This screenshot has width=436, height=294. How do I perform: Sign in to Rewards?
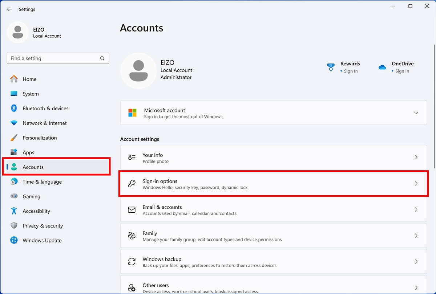tap(351, 71)
